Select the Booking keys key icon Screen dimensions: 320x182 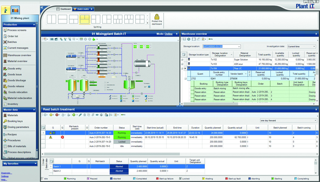pyautogui.click(x=5, y=121)
